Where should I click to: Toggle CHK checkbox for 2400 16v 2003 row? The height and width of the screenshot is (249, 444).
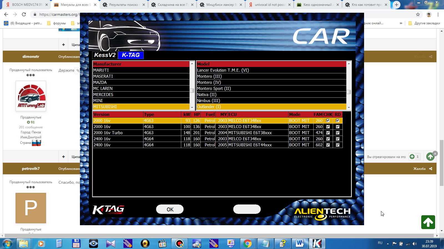tap(328, 139)
